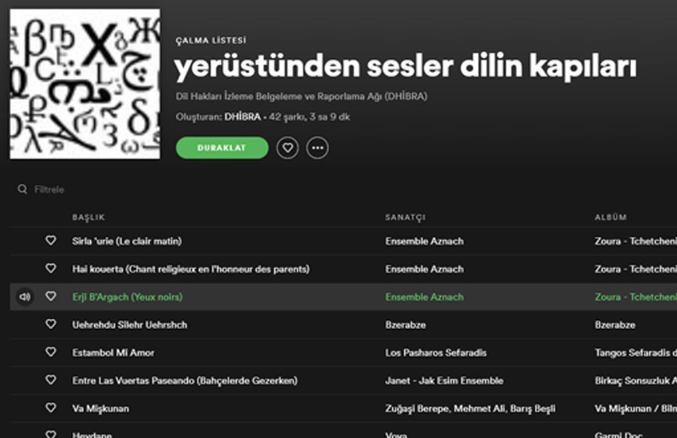Heart the track Estambol Mi Amor
Image resolution: width=677 pixels, height=438 pixels.
pos(50,352)
